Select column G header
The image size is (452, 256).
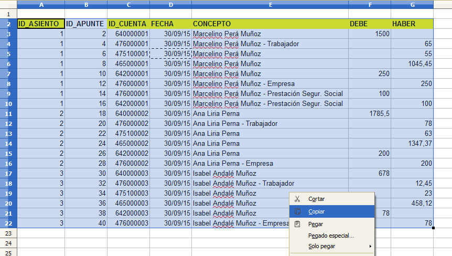pyautogui.click(x=412, y=5)
